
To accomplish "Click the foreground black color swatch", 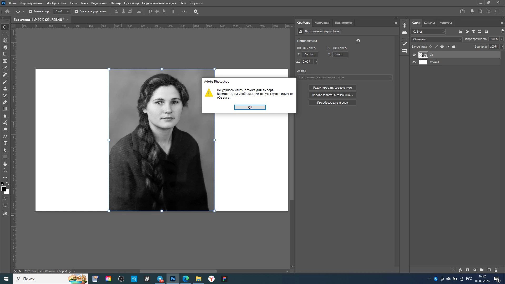I will [3, 189].
